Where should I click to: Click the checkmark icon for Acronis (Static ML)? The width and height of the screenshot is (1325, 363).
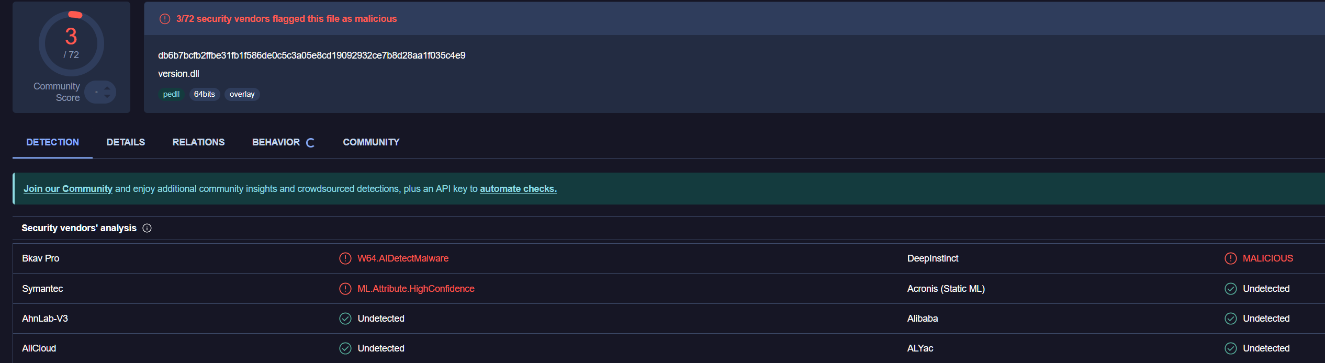coord(1230,289)
